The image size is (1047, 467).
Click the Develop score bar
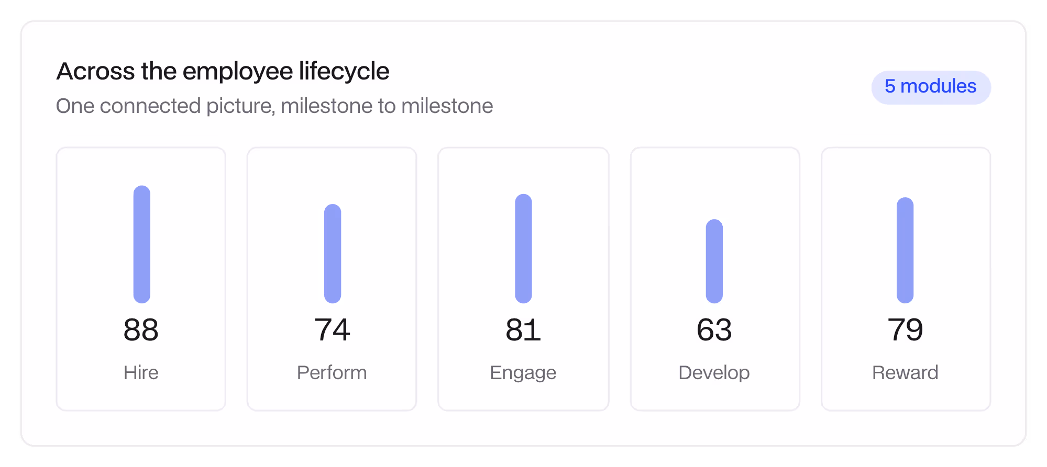click(714, 261)
